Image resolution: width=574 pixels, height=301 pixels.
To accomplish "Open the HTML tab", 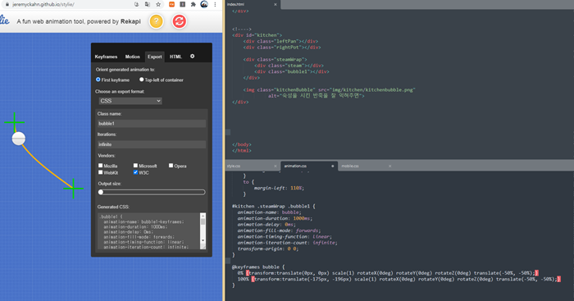I will [x=175, y=57].
